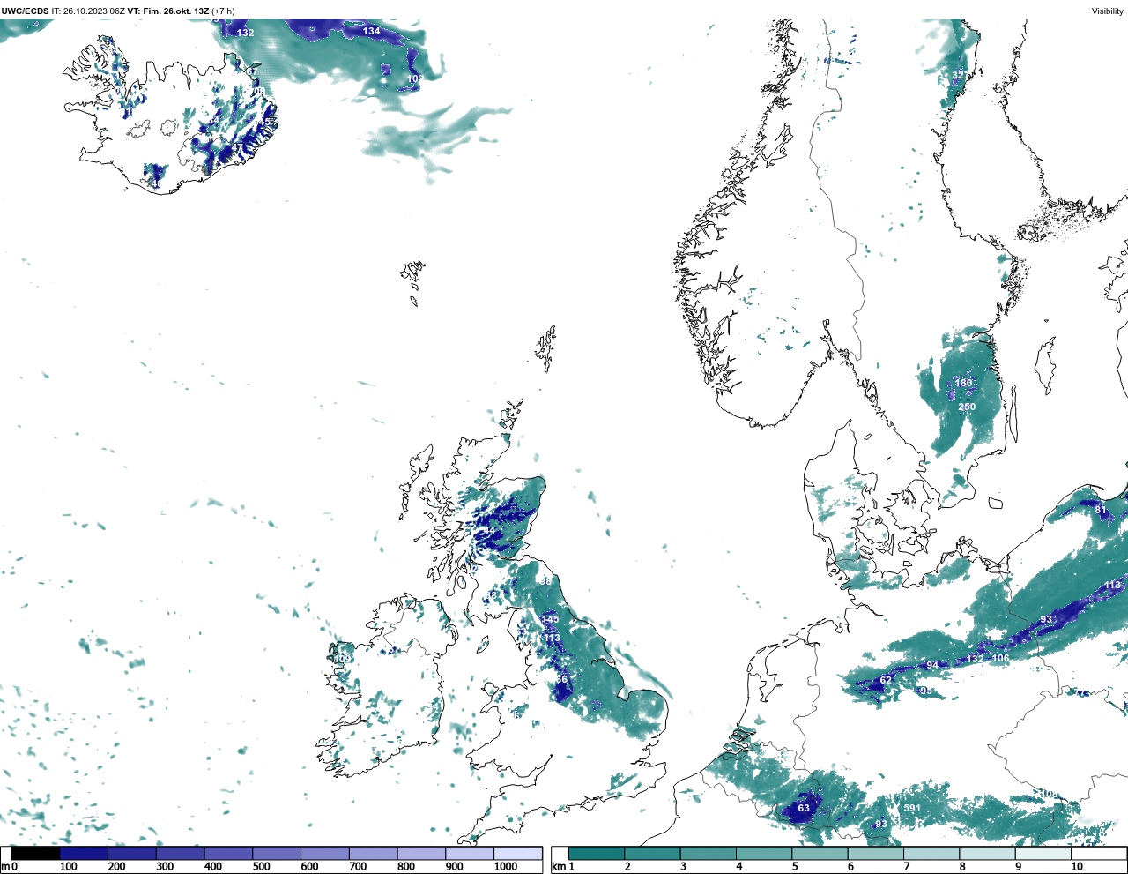Click the '62' value over northern Germany

click(x=886, y=680)
